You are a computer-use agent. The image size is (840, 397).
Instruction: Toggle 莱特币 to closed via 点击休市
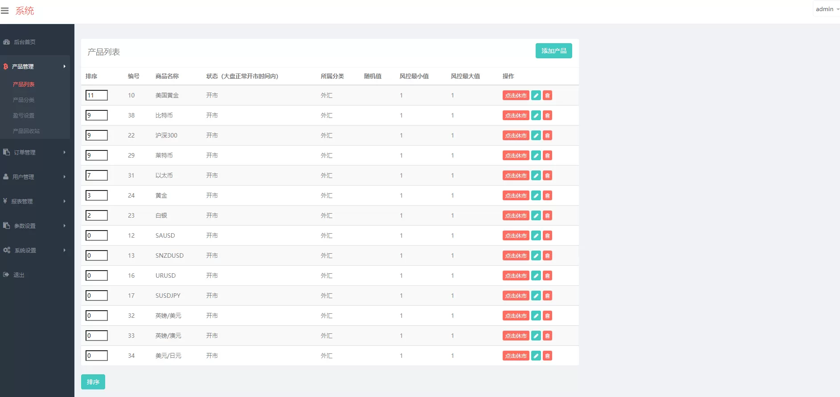click(x=516, y=155)
